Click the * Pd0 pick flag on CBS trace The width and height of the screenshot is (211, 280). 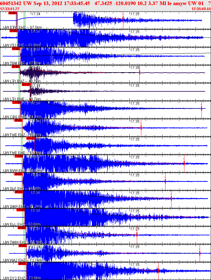click(16, 102)
